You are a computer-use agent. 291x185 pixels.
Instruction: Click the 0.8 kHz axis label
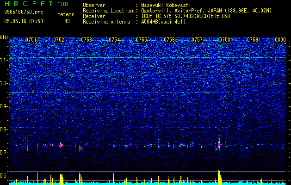4,129
